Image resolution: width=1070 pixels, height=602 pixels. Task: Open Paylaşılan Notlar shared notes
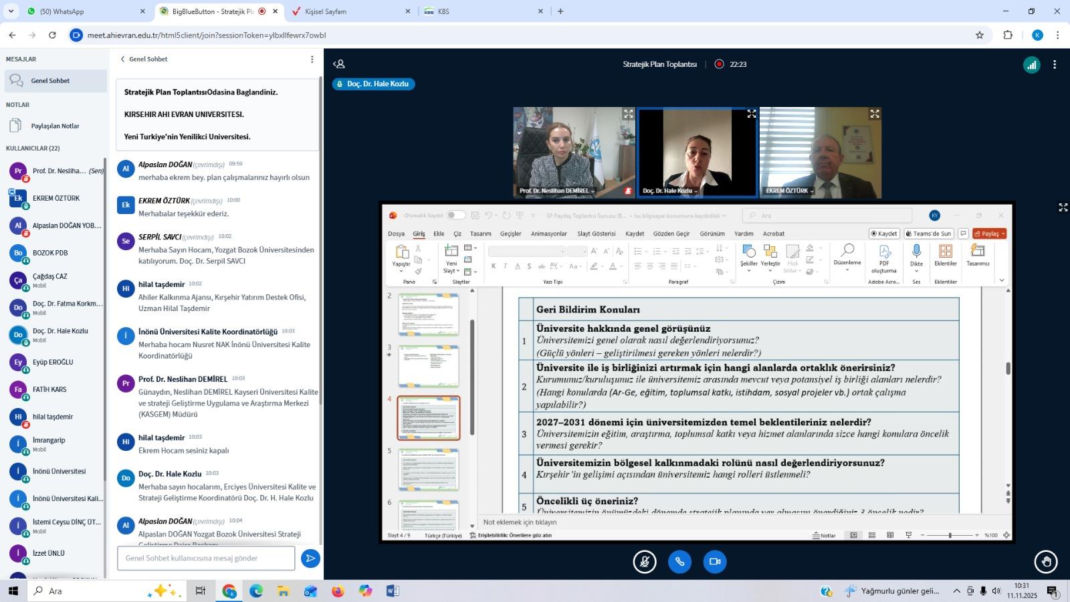pos(55,126)
